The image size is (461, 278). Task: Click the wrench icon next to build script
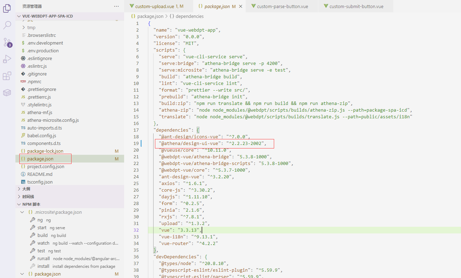(x=33, y=236)
